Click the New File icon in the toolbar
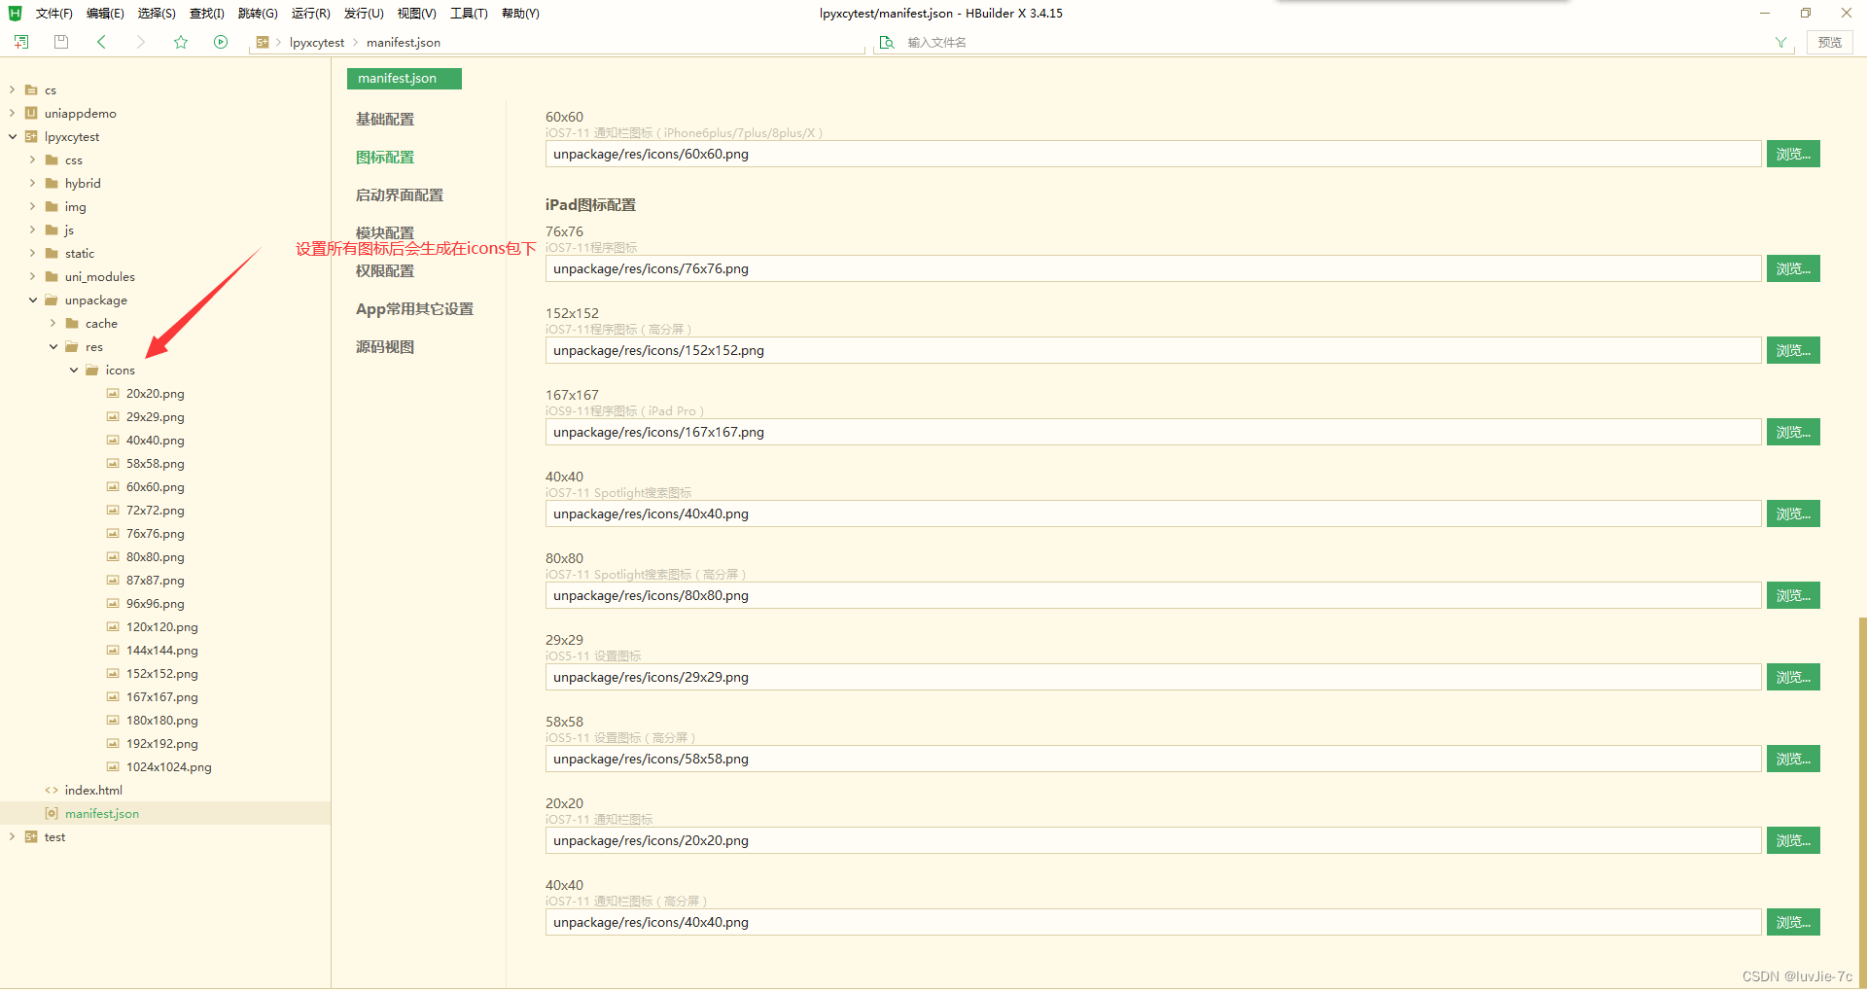Viewport: 1867px width, 991px height. point(20,42)
